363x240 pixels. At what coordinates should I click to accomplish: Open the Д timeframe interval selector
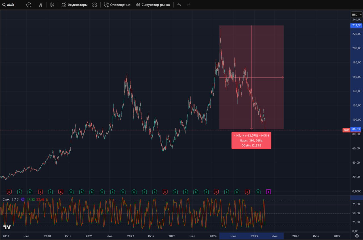point(41,5)
